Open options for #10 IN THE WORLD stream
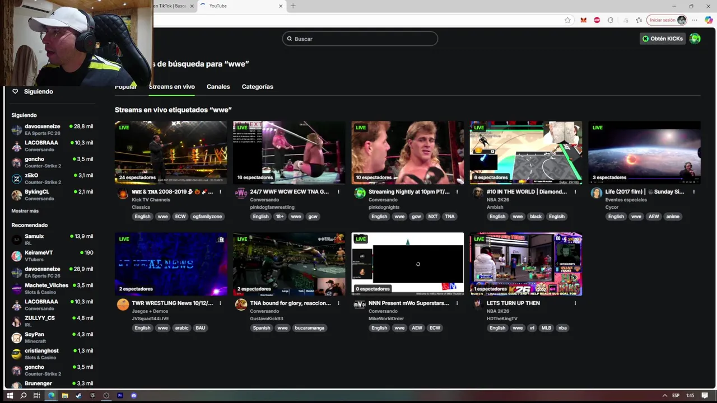717x403 pixels. (x=575, y=192)
